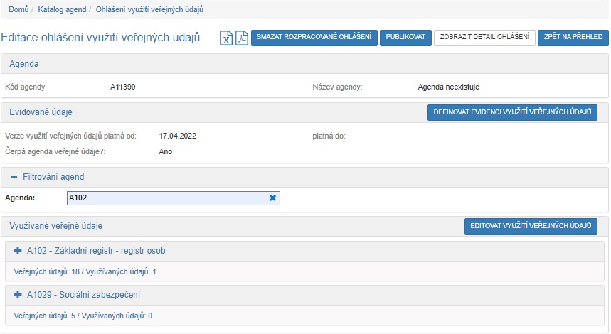Go to Domů in breadcrumb
611x334 pixels.
(18, 9)
